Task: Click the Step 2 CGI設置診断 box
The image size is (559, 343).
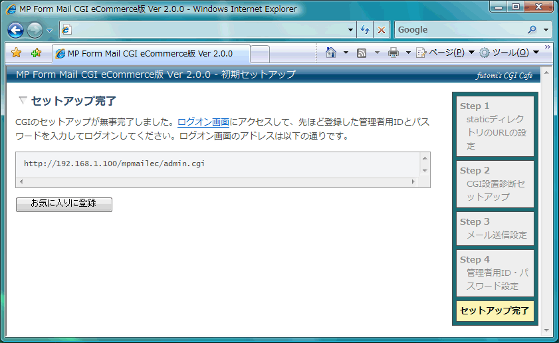Action: (495, 184)
